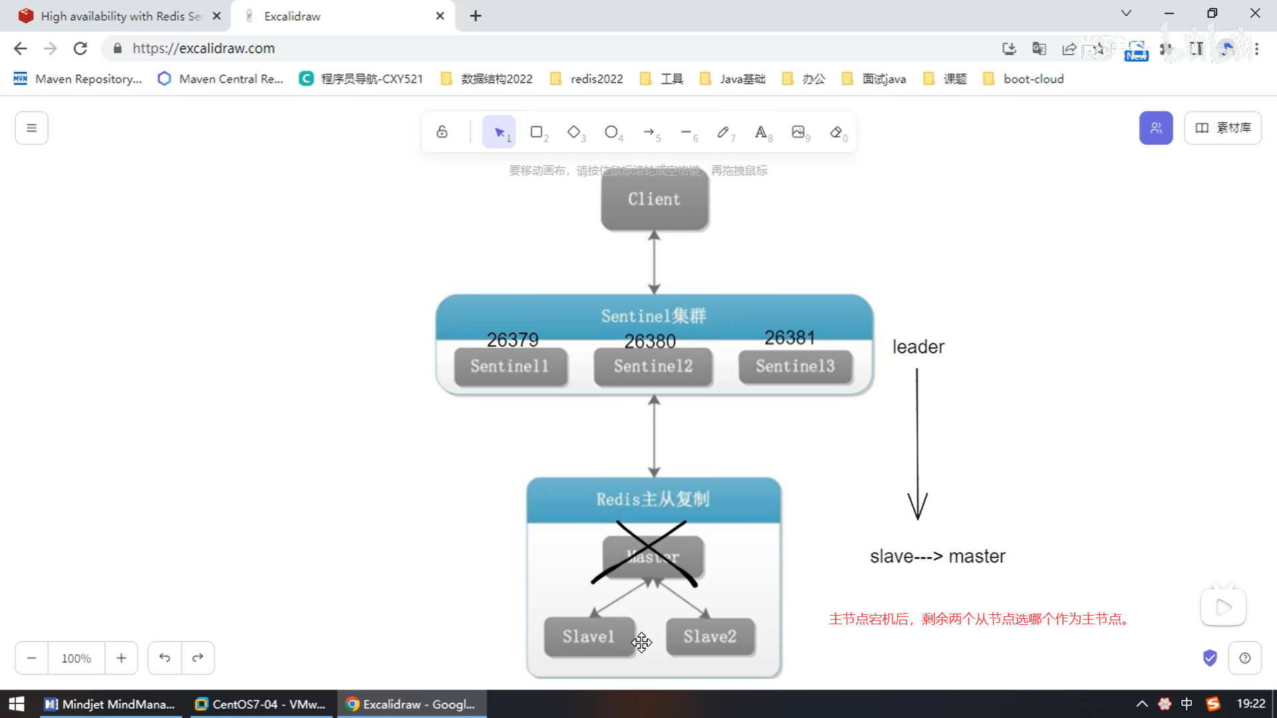This screenshot has height=718, width=1277.
Task: Select the Eraser tool
Action: 837,132
